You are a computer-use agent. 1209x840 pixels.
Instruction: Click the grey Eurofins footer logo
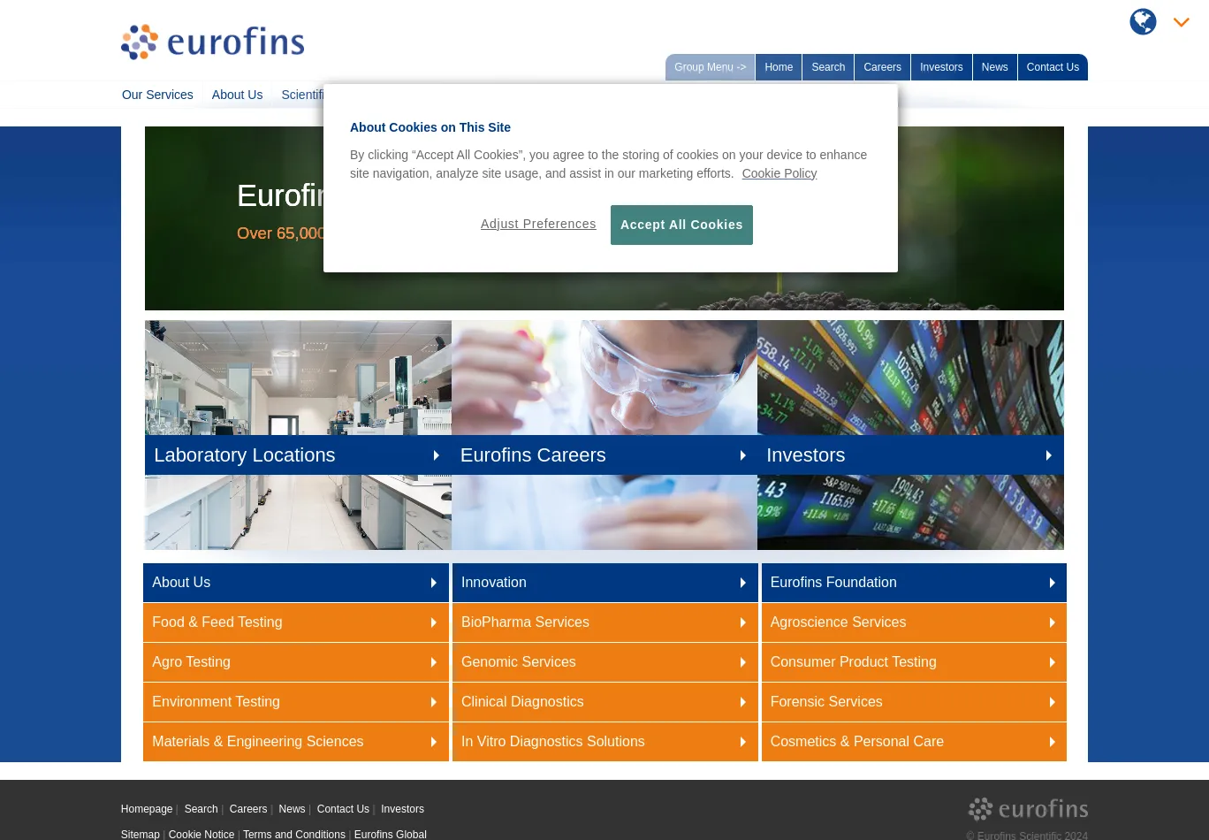coord(1028,809)
